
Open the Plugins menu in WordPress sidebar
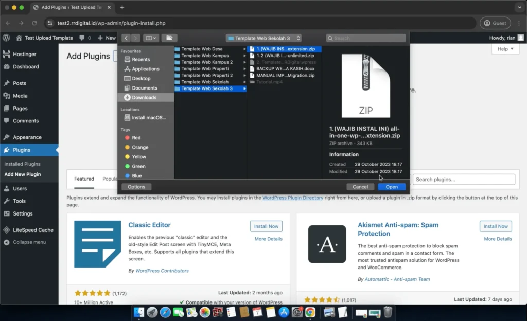click(x=22, y=150)
